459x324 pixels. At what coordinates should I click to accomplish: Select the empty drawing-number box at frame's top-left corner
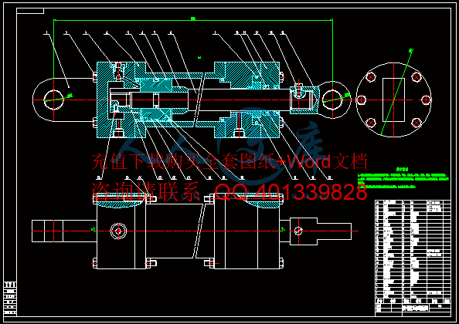coord(30,11)
